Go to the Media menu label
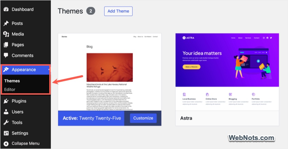Image resolution: width=288 pixels, height=149 pixels. (x=18, y=34)
